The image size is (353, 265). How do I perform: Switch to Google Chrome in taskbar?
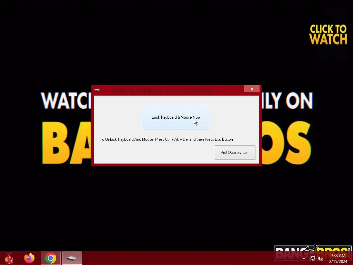tap(51, 258)
